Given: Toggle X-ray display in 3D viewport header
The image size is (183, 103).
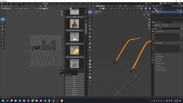Looking at the screenshot, I should [x=150, y=8].
